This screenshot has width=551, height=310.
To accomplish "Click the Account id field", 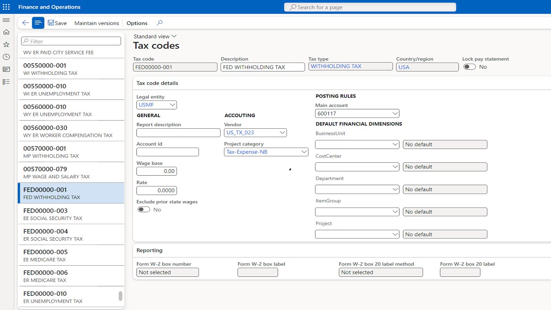I will [x=167, y=152].
